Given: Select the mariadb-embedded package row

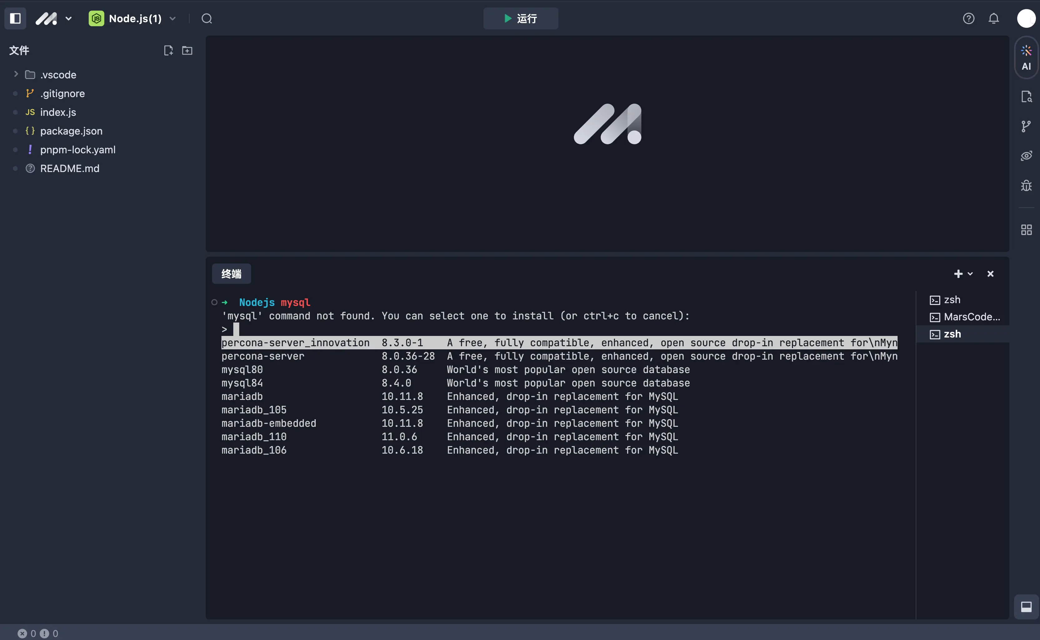Looking at the screenshot, I should pos(450,423).
